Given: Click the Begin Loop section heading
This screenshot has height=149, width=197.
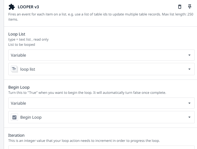Looking at the screenshot, I should pos(19,87).
